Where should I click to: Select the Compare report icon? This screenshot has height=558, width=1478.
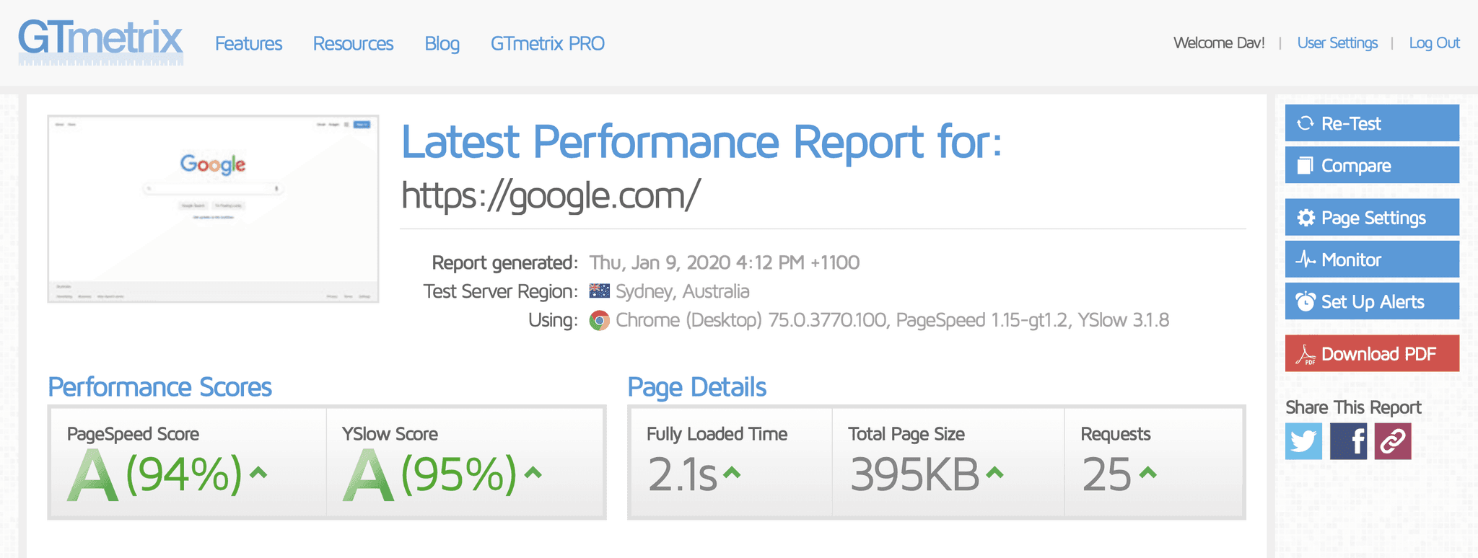(x=1306, y=165)
